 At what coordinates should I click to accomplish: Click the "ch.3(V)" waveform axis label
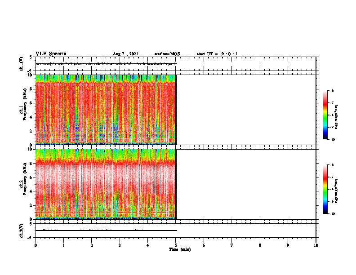(x=21, y=231)
